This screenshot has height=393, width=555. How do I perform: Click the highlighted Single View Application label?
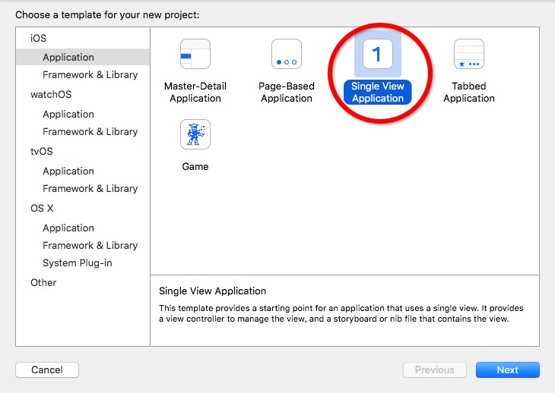[x=378, y=92]
